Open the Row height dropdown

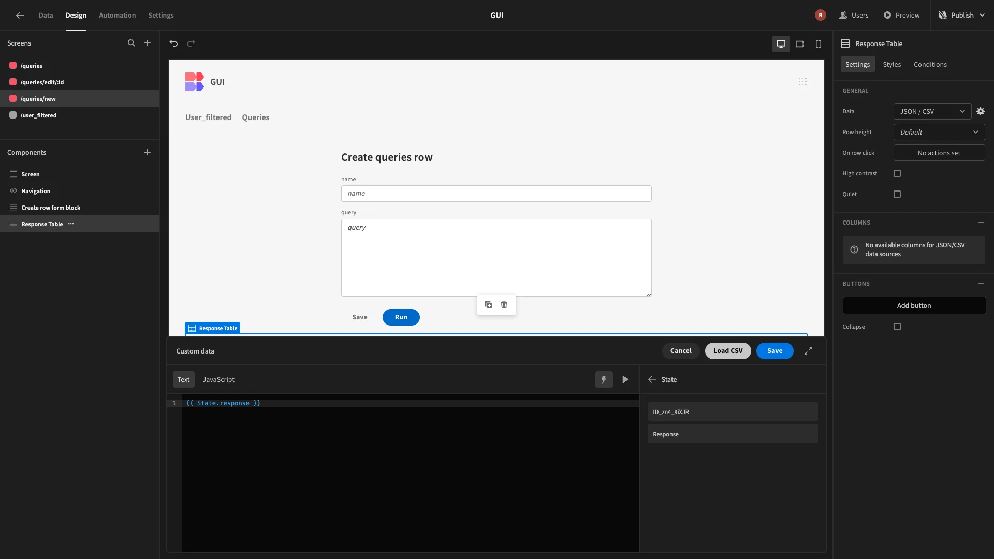pos(939,132)
